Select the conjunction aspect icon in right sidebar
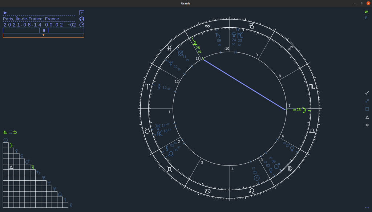The image size is (372, 212). (x=367, y=93)
